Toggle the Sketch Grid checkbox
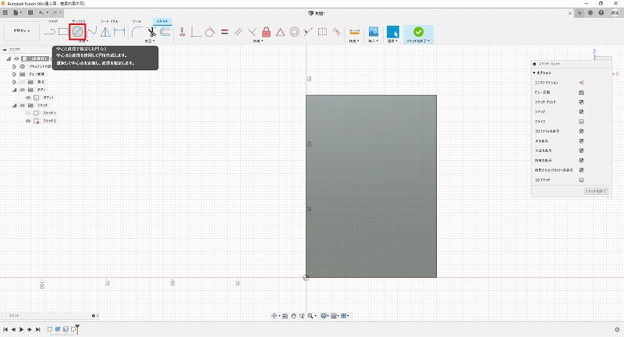The width and height of the screenshot is (624, 337). coord(582,102)
